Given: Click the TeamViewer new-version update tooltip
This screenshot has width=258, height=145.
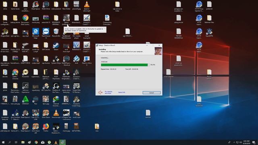Looking at the screenshot, I should (85, 30).
